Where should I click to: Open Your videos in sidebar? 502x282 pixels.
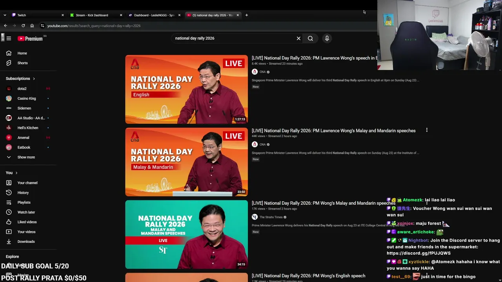26,232
